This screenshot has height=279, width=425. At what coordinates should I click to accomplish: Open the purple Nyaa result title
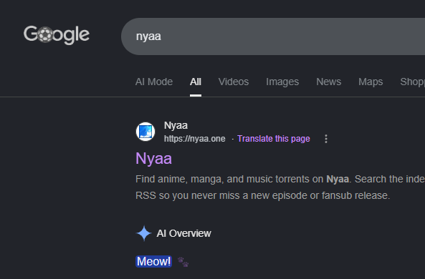point(153,159)
